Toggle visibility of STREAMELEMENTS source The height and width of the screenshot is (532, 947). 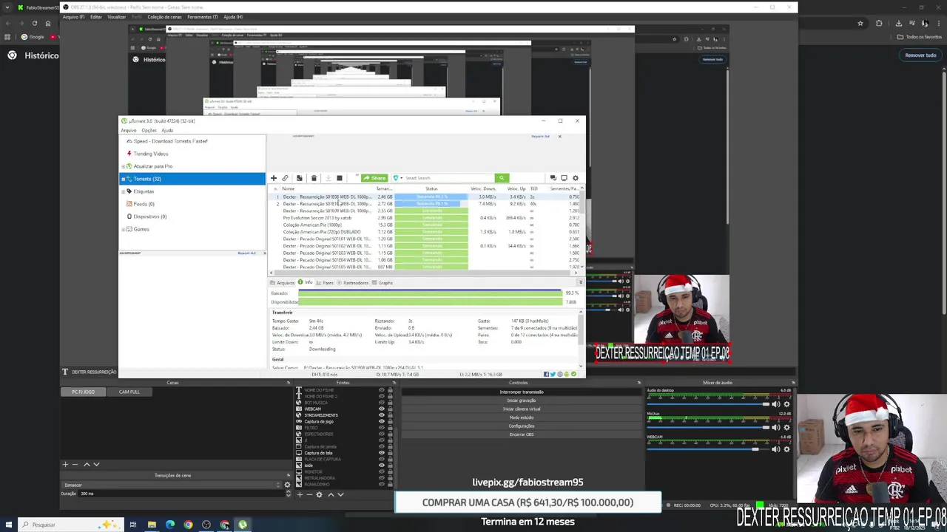pyautogui.click(x=382, y=415)
